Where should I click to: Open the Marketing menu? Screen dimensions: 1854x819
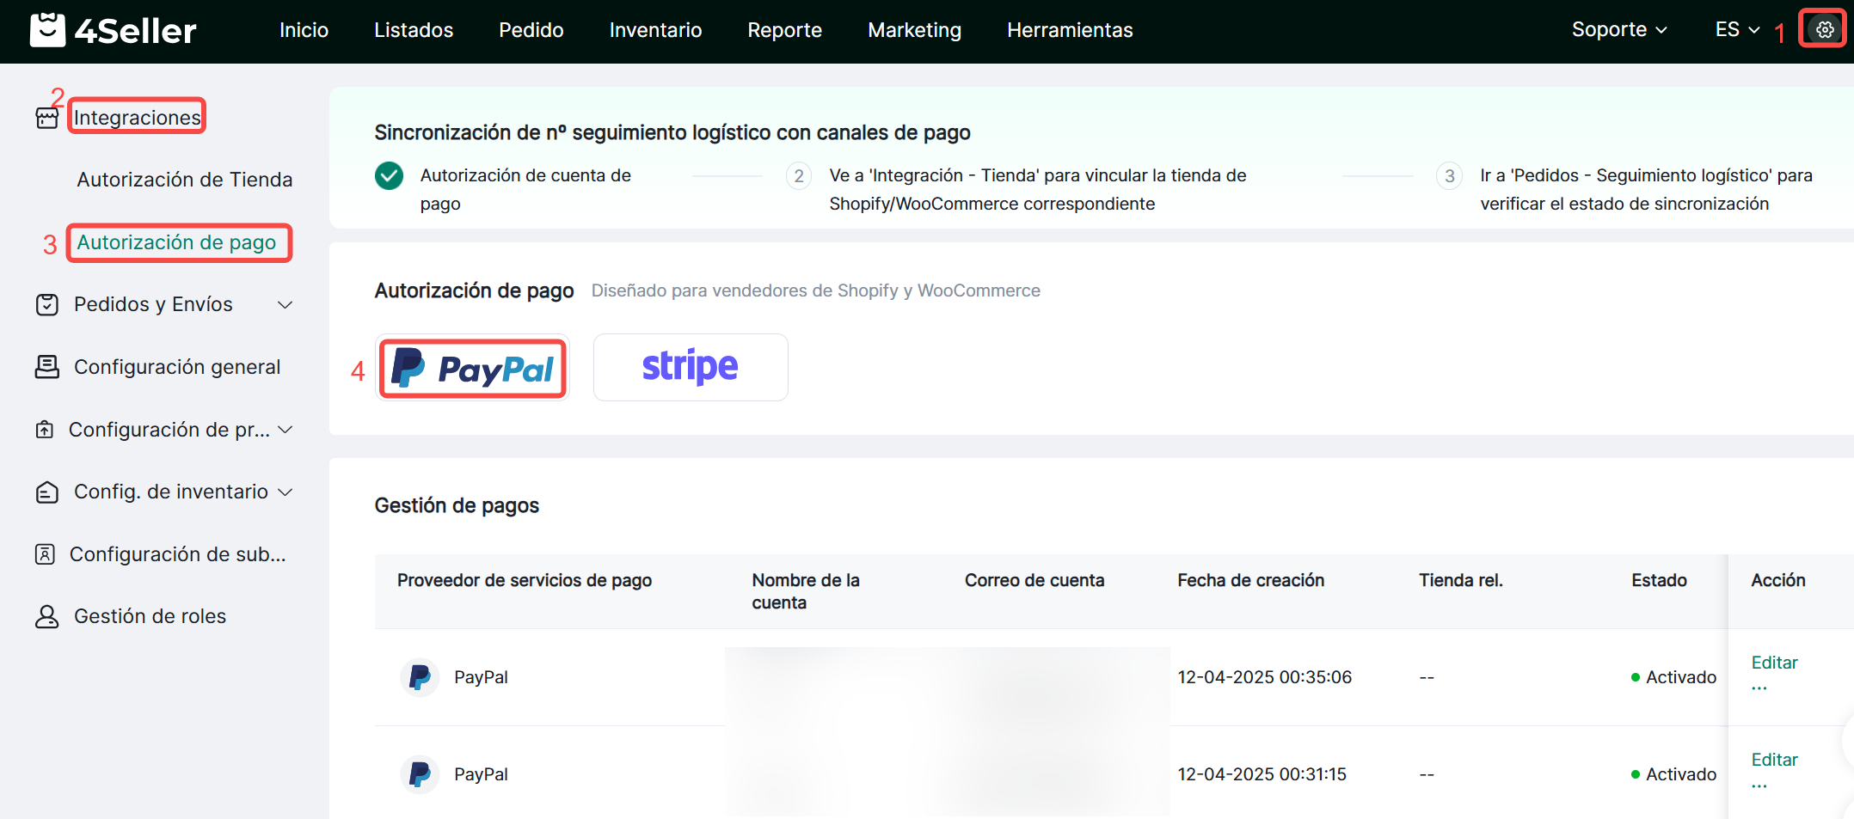(x=914, y=30)
